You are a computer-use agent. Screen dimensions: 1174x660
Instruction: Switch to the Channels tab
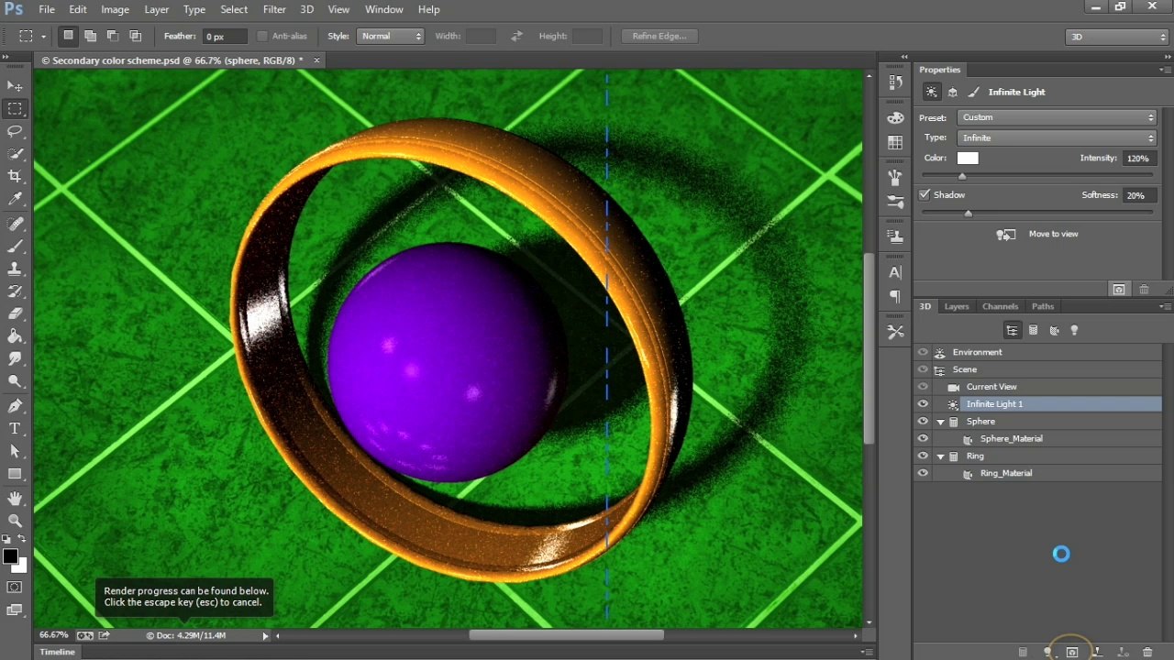click(x=1000, y=306)
